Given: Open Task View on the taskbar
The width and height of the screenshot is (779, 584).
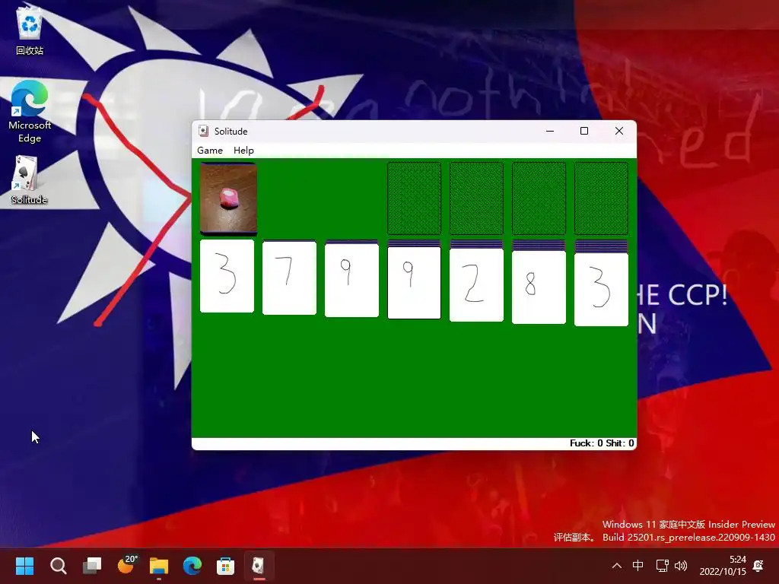Looking at the screenshot, I should coord(92,566).
